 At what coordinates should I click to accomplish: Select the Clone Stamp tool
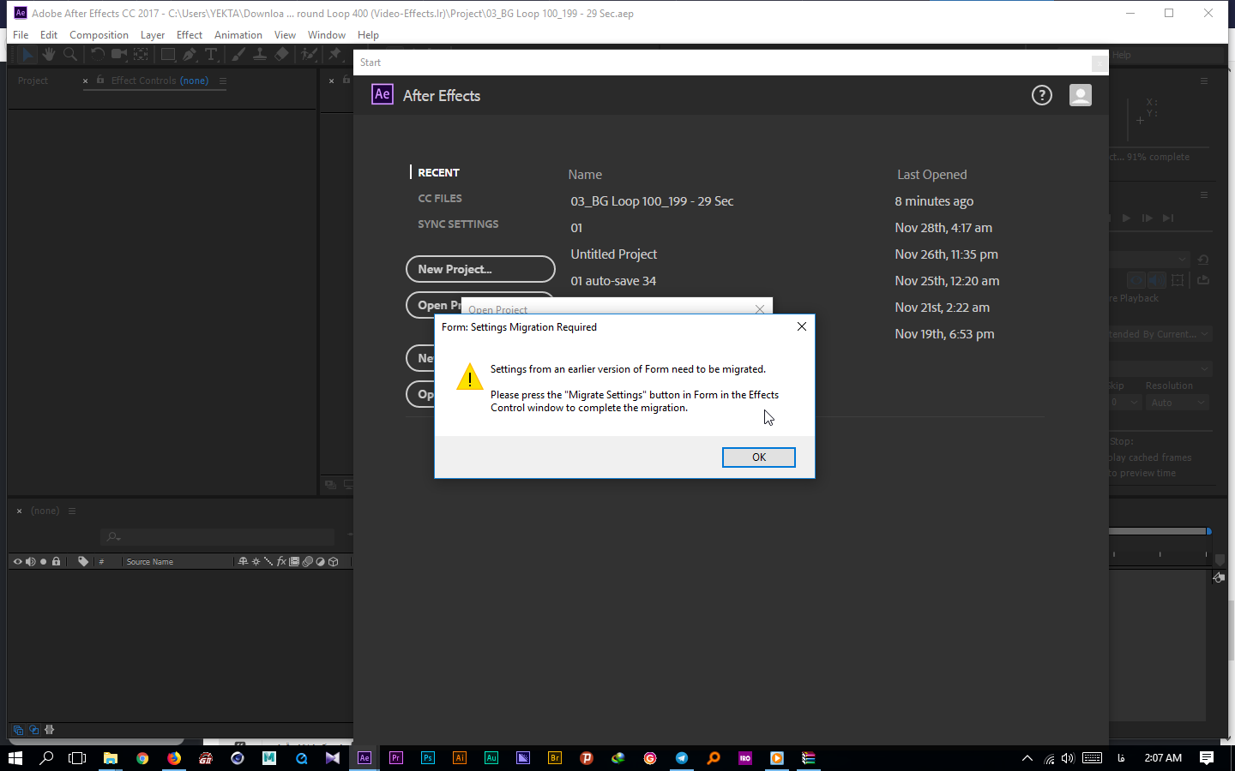260,54
